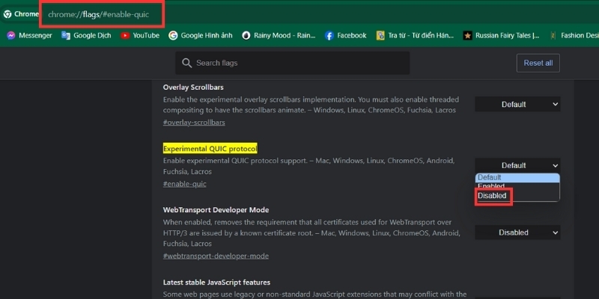
Task: Open the Experimental QUIC protocol dropdown
Action: [x=517, y=165]
